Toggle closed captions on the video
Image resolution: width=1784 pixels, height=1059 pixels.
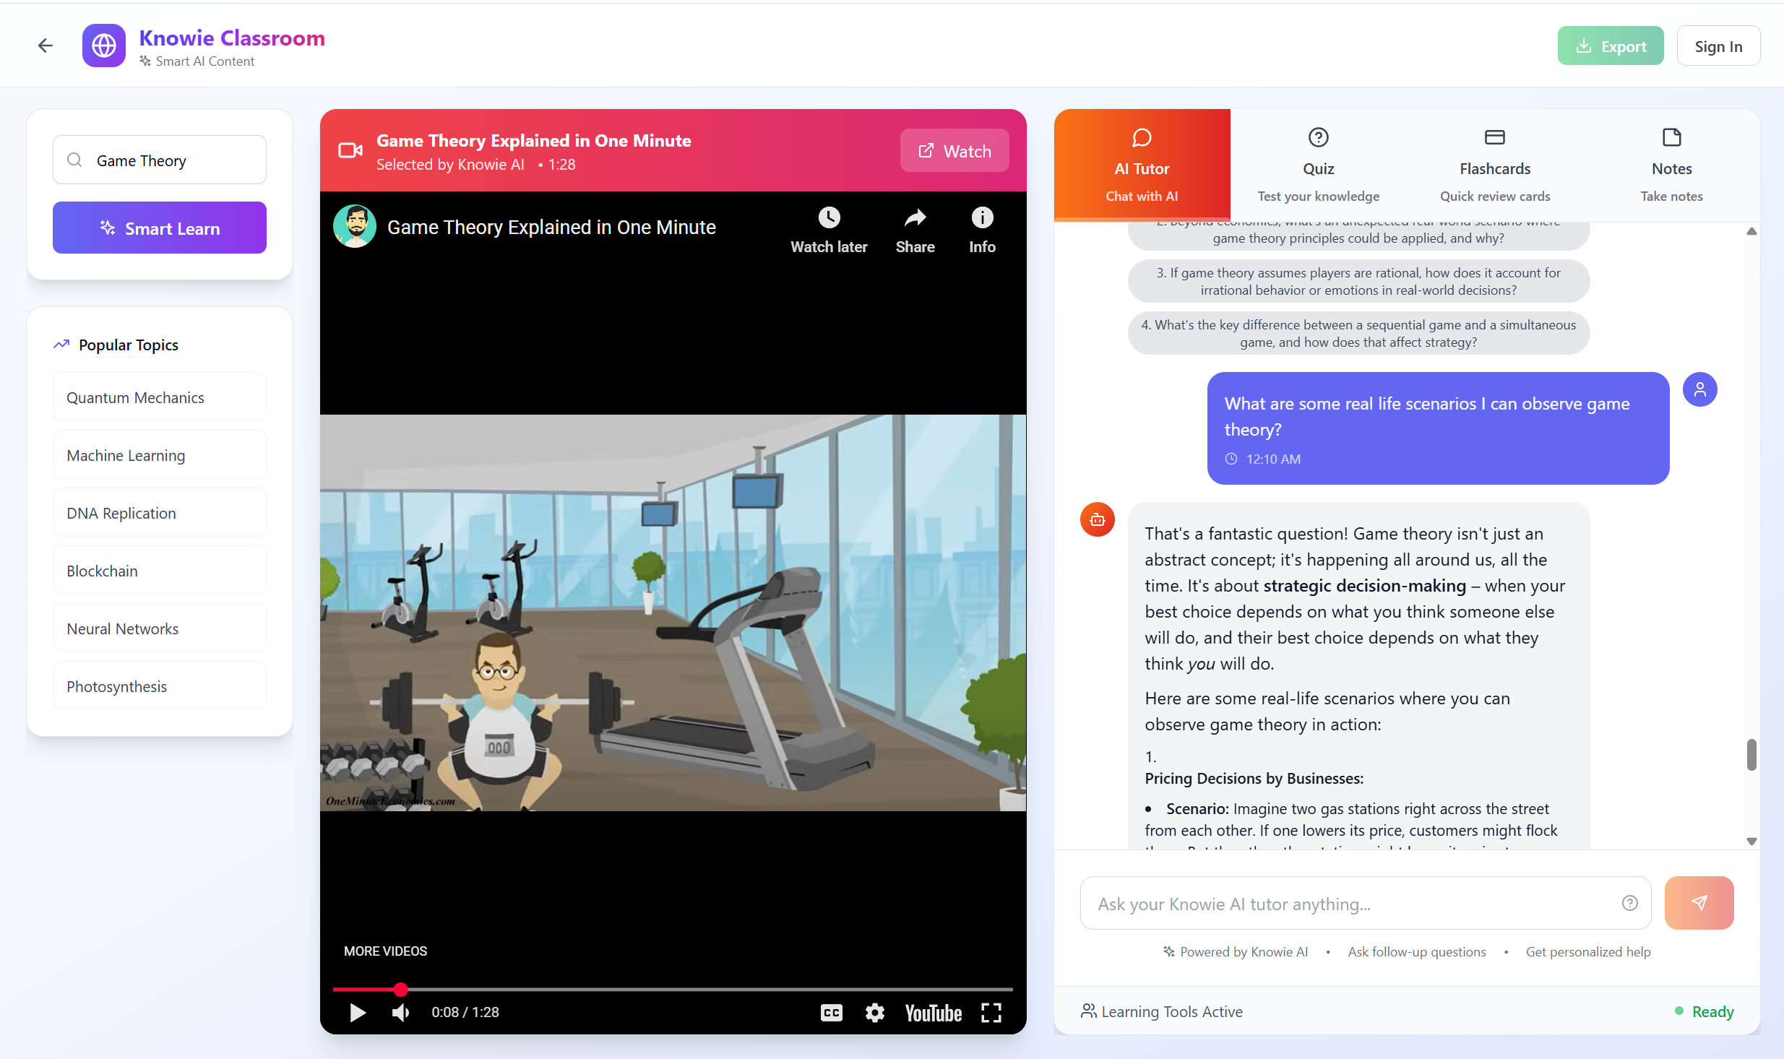click(x=832, y=1012)
